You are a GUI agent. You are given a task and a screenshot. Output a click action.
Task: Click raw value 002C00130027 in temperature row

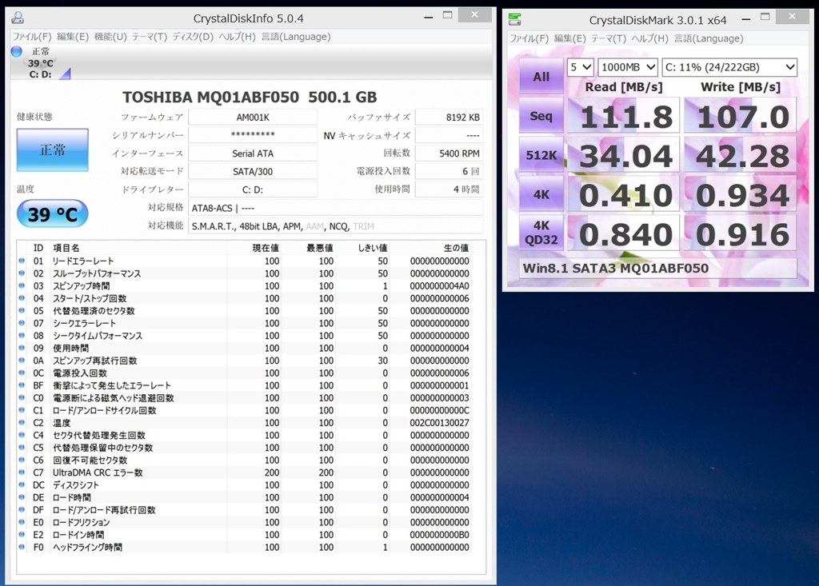(439, 423)
